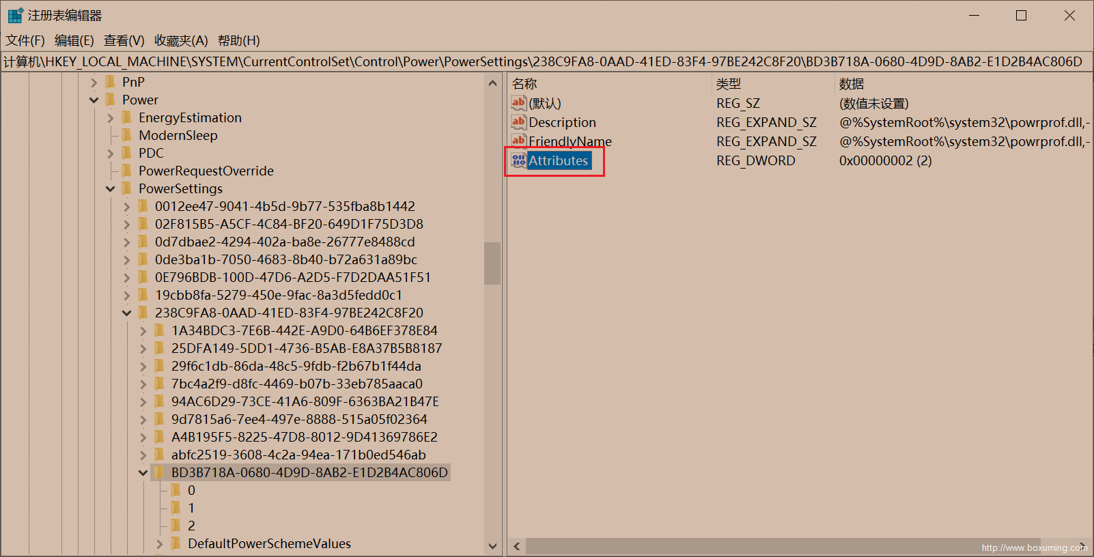The image size is (1094, 557).
Task: Click the 0d7dbae2-4294 folder icon
Action: coord(143,242)
